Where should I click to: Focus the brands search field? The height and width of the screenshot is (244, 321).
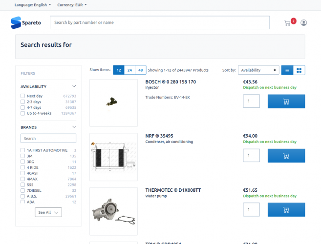(x=48, y=139)
